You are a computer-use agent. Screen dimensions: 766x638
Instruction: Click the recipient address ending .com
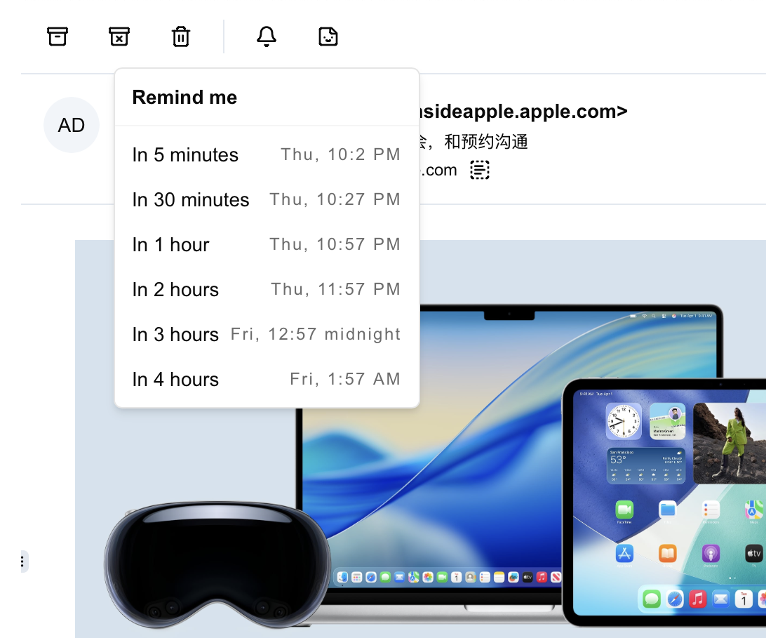click(x=438, y=170)
